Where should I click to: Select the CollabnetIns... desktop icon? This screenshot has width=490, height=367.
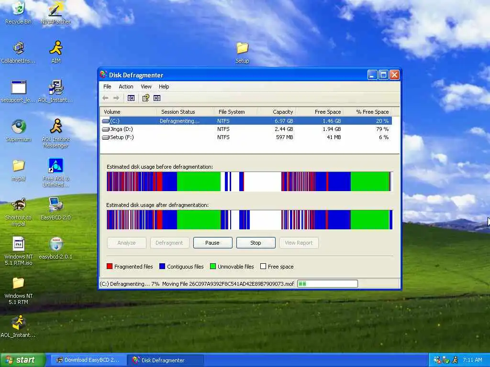19,52
